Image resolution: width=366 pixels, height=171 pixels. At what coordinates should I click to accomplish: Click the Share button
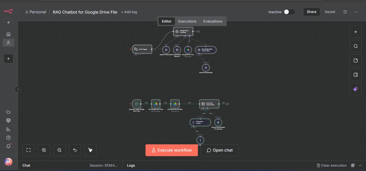pyautogui.click(x=312, y=12)
